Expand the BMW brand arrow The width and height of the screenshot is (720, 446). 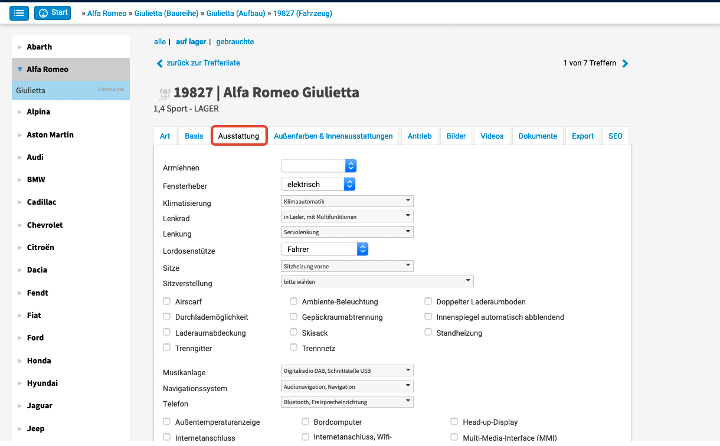20,180
